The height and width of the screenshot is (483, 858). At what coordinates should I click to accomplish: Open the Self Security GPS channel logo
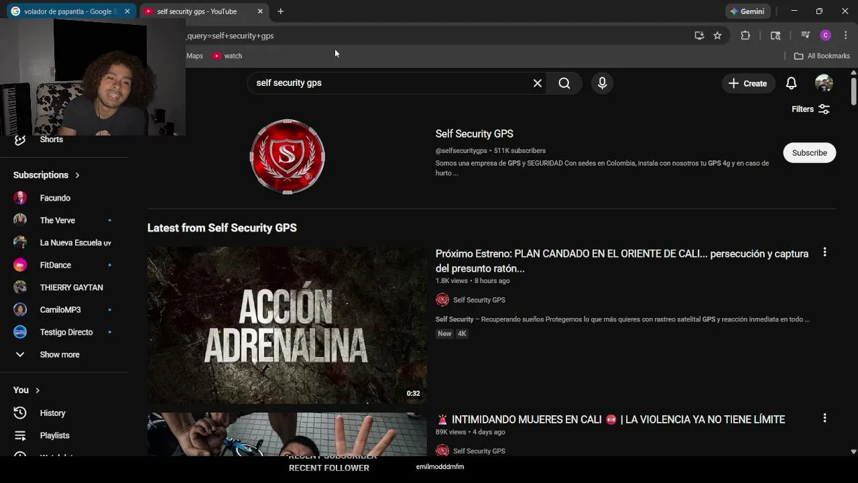[x=288, y=156]
